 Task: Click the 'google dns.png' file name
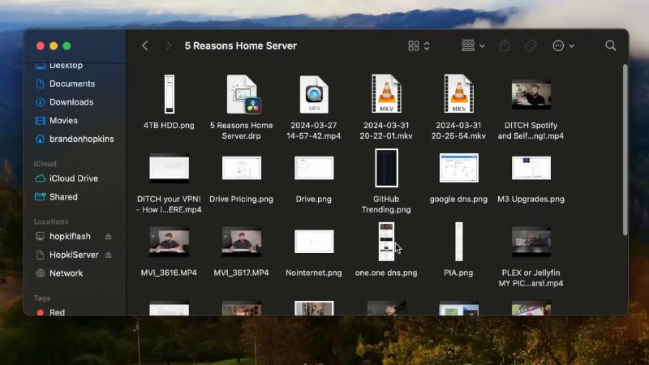458,199
